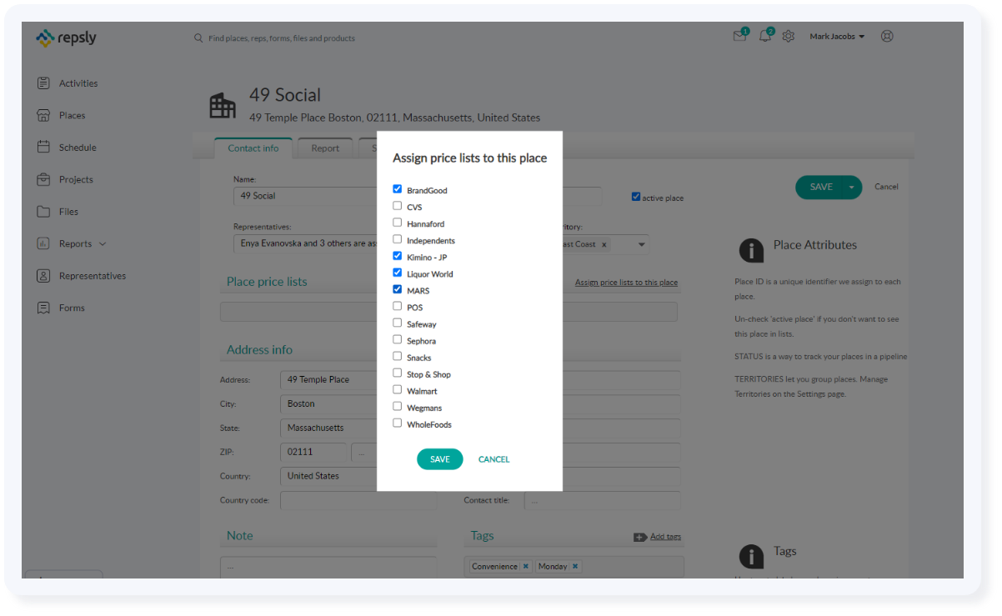Image resolution: width=1002 pixels, height=616 pixels.
Task: Open the Activities sidebar icon
Action: (43, 83)
